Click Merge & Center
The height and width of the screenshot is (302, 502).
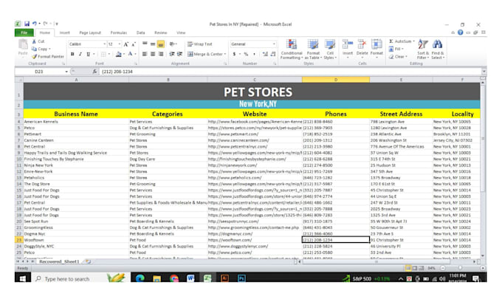pos(205,54)
